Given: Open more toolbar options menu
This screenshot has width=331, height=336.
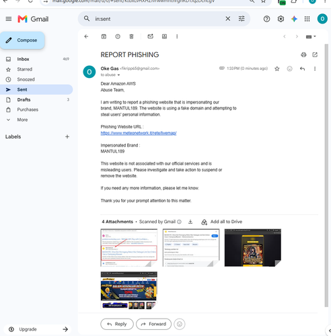Looking at the screenshot, I should (177, 36).
